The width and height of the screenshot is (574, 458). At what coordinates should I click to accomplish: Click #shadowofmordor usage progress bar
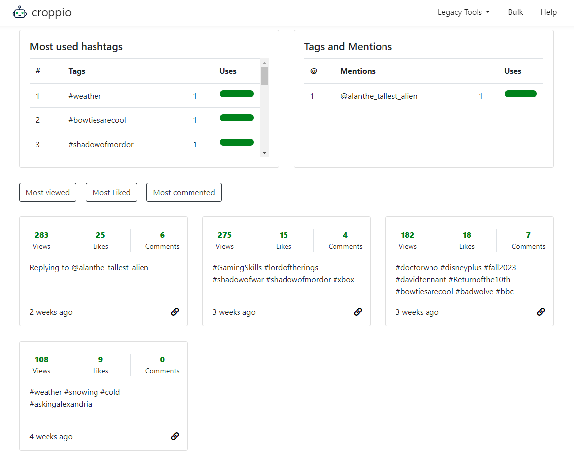coord(237,142)
